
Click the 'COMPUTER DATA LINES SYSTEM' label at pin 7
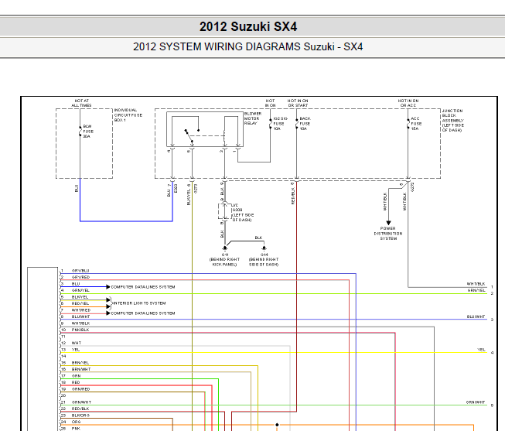click(x=143, y=313)
